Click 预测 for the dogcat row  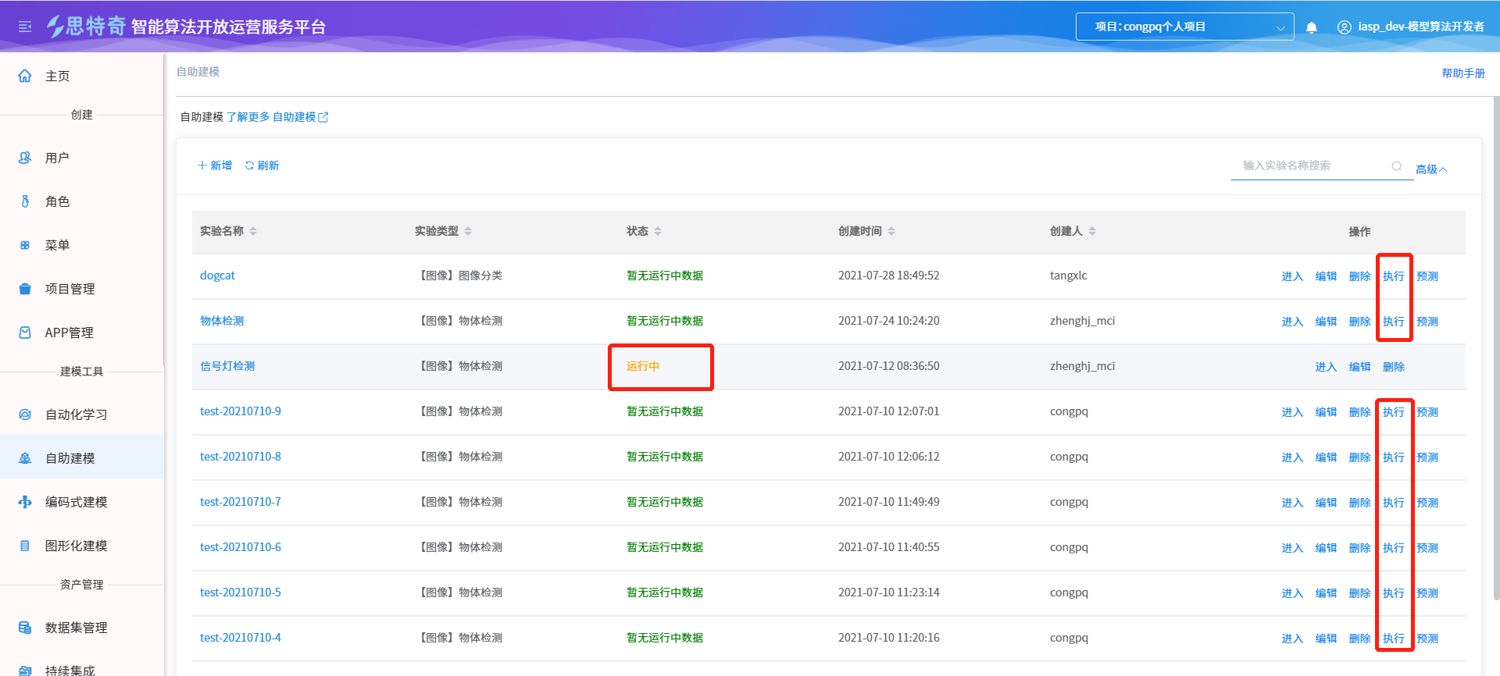1427,276
